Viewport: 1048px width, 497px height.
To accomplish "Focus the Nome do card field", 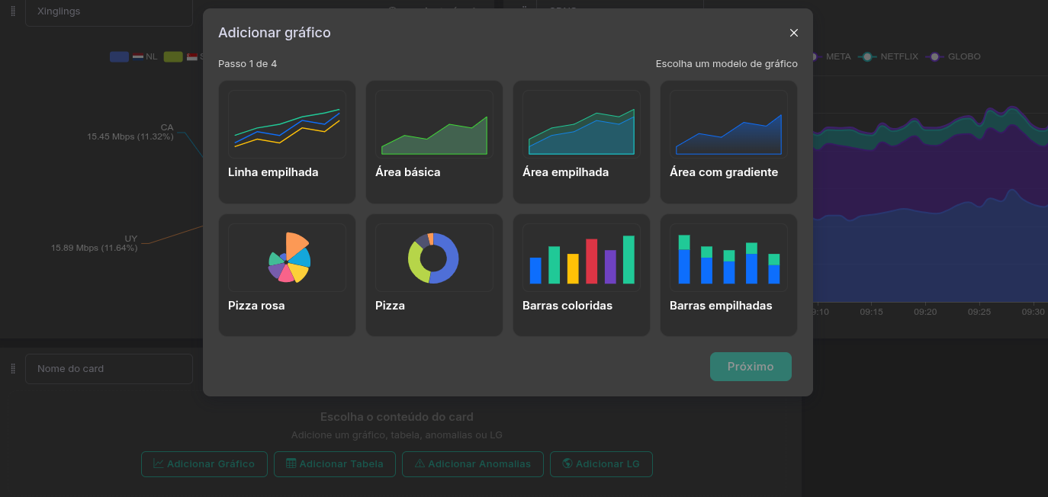I will click(x=109, y=369).
